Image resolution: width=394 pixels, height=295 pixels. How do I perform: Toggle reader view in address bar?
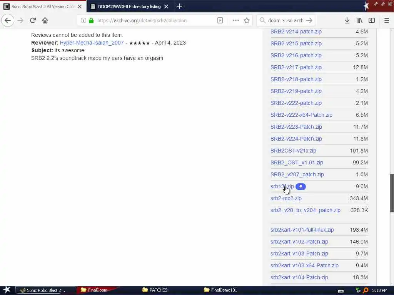coord(220,21)
